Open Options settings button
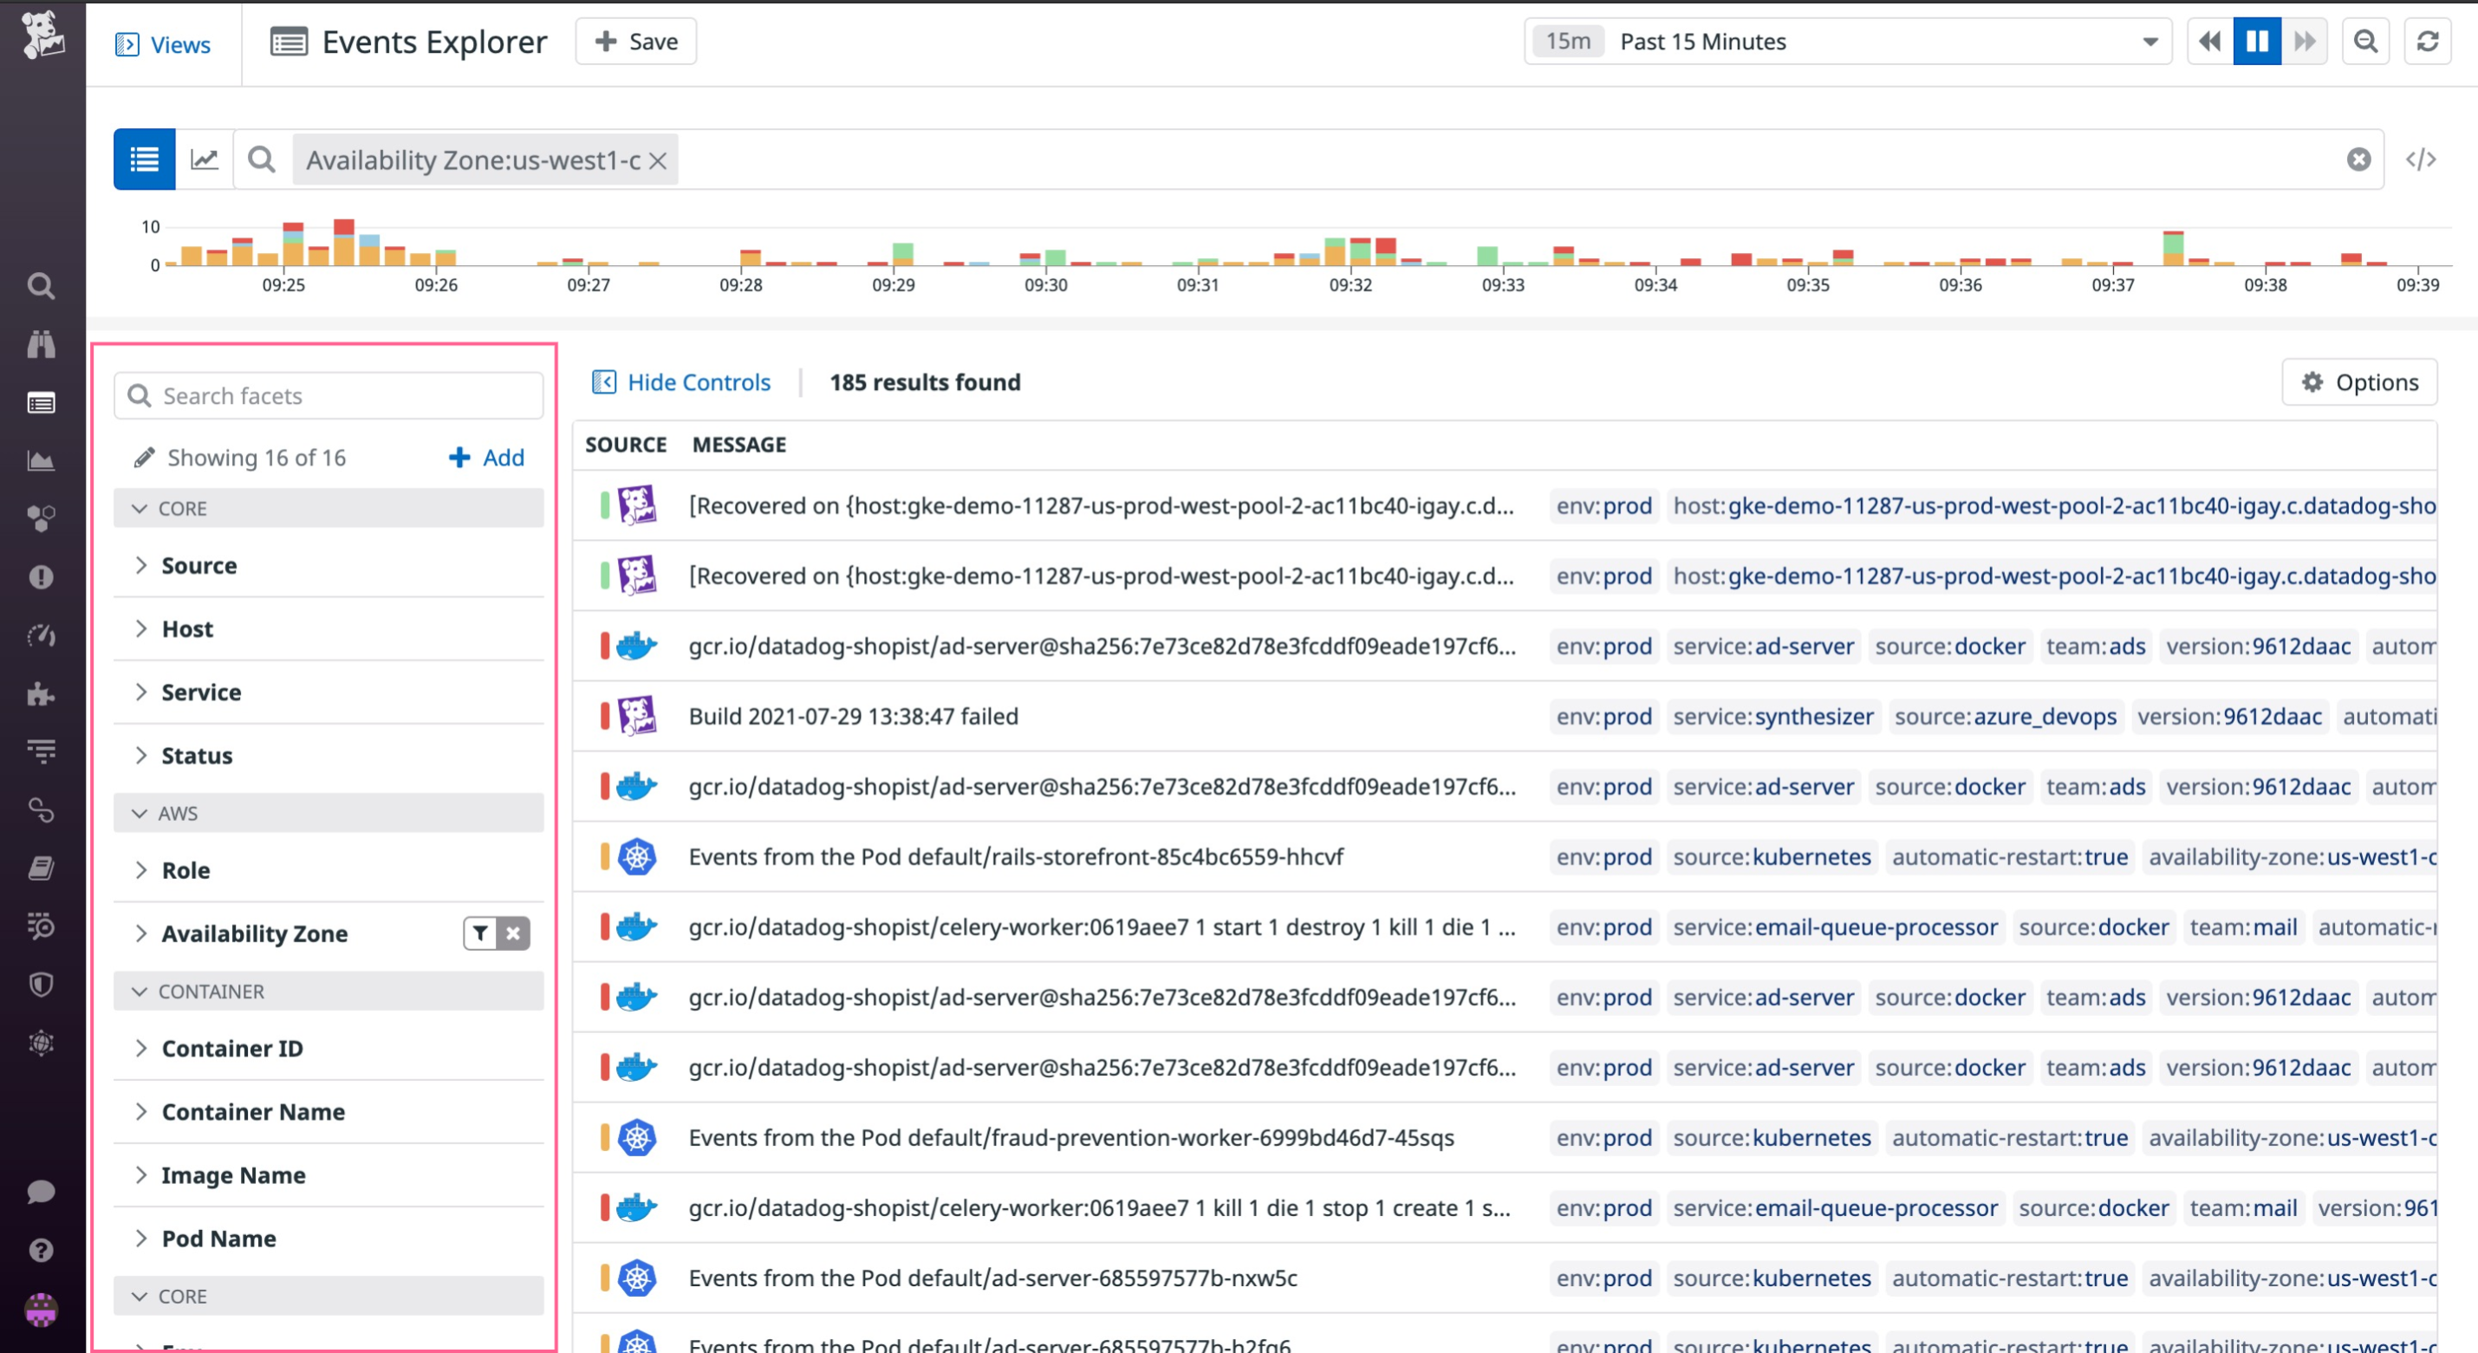2478x1353 pixels. coord(2358,382)
